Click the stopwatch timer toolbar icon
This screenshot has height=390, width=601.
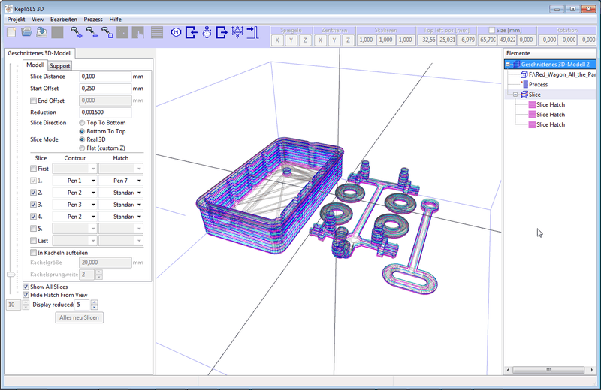click(207, 32)
